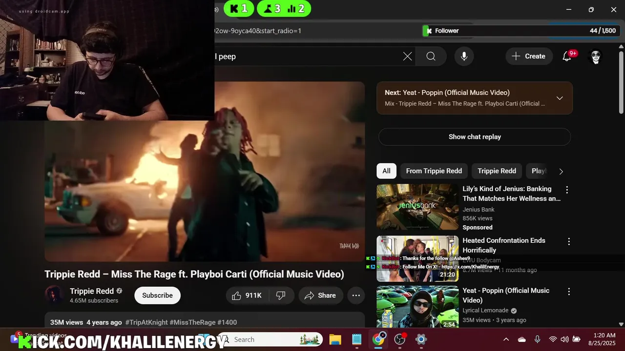Select the All filter chip

pos(386,171)
